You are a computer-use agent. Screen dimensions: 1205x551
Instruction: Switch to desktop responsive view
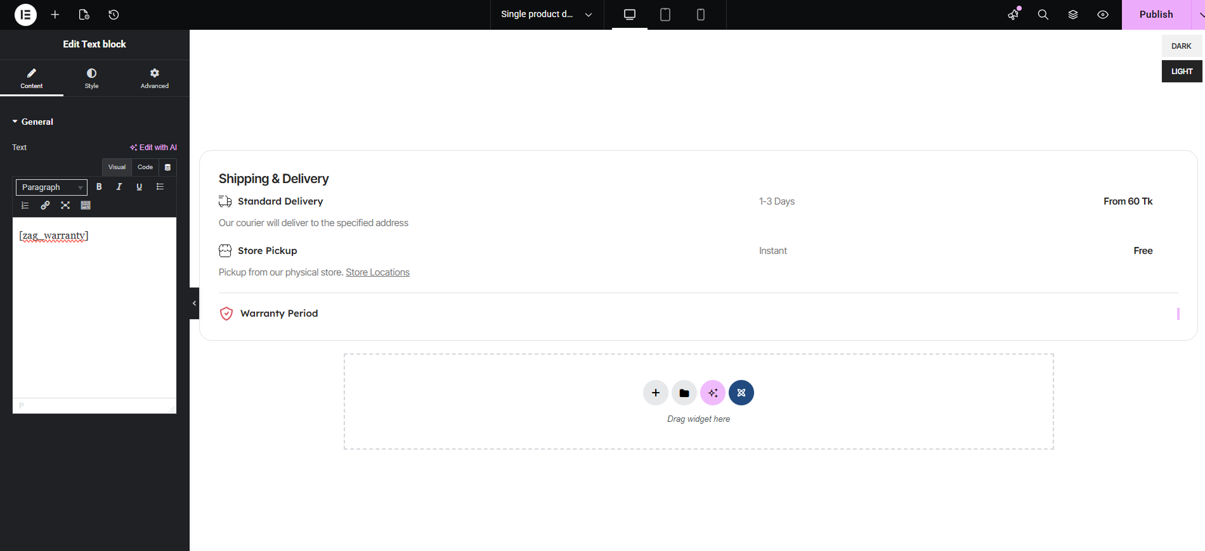coord(630,15)
